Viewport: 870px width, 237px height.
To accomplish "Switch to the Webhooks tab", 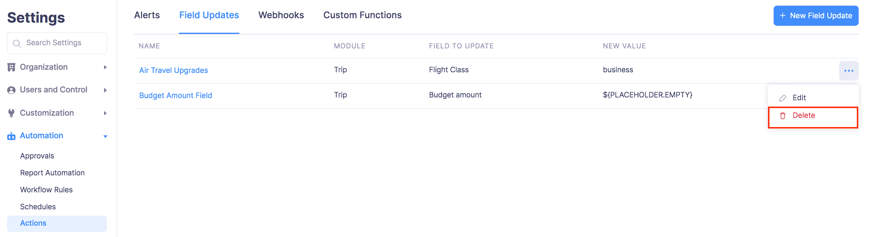I will pos(281,15).
